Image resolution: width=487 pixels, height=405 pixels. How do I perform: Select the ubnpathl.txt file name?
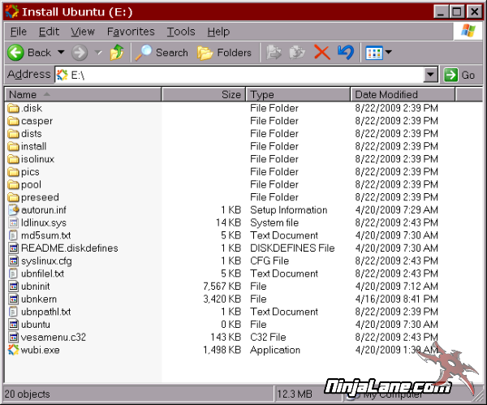pyautogui.click(x=46, y=312)
